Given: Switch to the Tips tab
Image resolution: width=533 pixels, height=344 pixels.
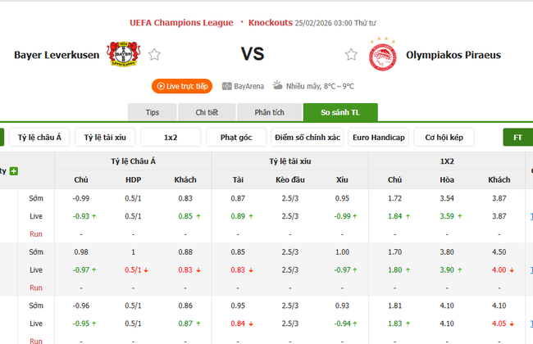Looking at the screenshot, I should tap(153, 112).
